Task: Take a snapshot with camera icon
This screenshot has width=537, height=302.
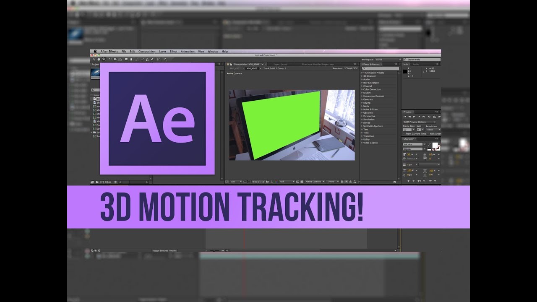Action: [x=267, y=182]
